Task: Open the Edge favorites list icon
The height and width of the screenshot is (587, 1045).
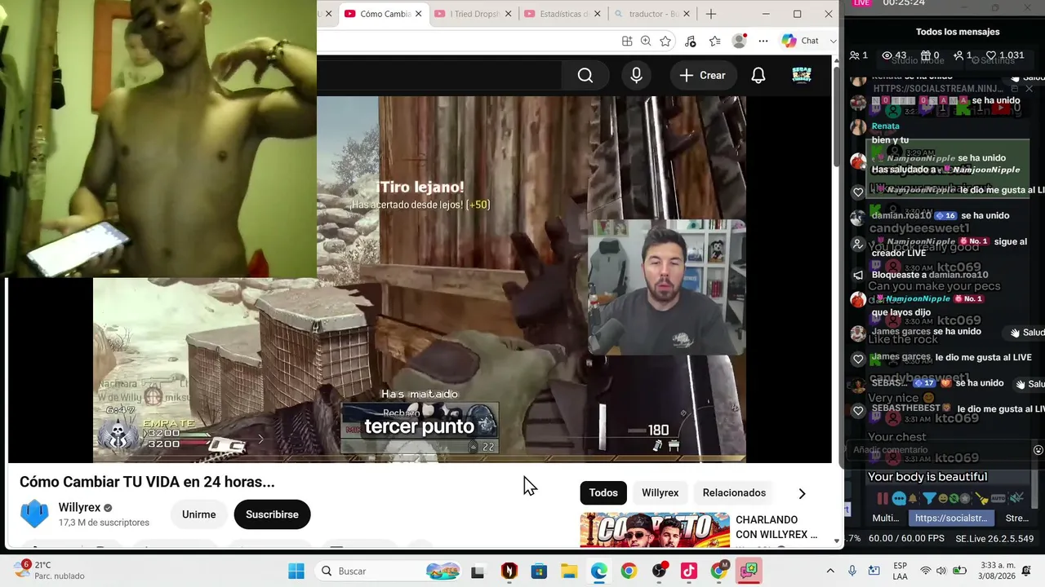Action: point(715,41)
